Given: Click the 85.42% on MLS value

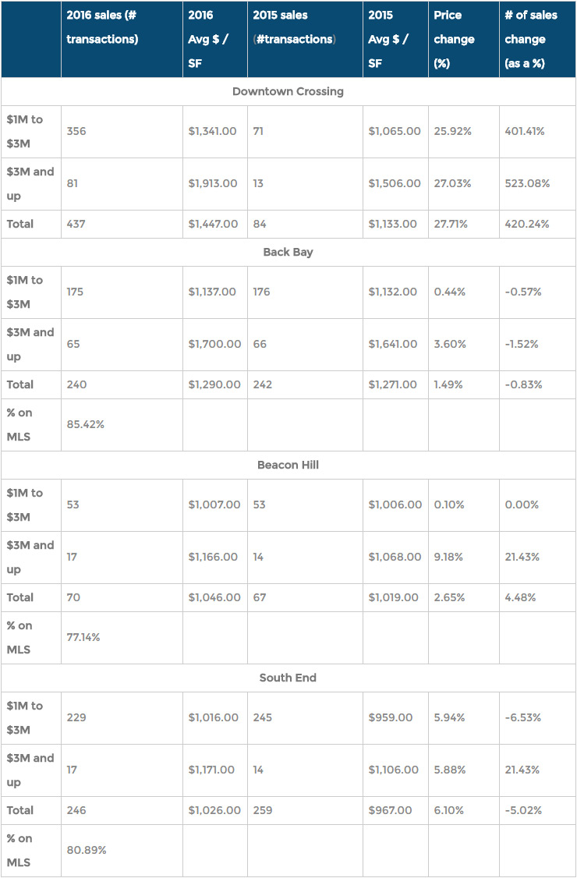Looking at the screenshot, I should pyautogui.click(x=85, y=424).
